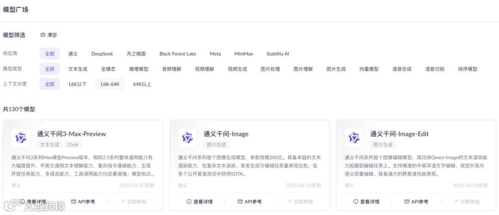
Task: Select the 16K以下 context length
Action: tap(77, 84)
